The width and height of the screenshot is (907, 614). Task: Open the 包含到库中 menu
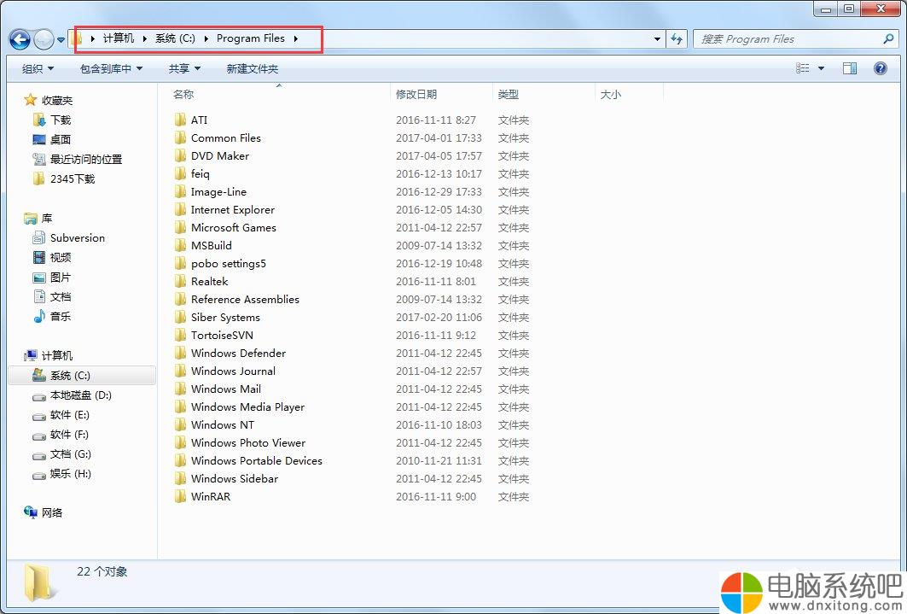[x=111, y=69]
